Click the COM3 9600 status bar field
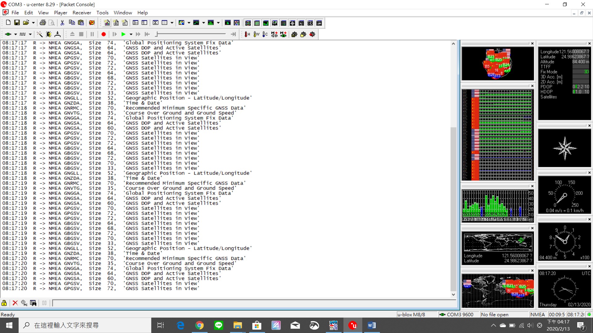Screen dimensions: 593x333 pos(458,314)
